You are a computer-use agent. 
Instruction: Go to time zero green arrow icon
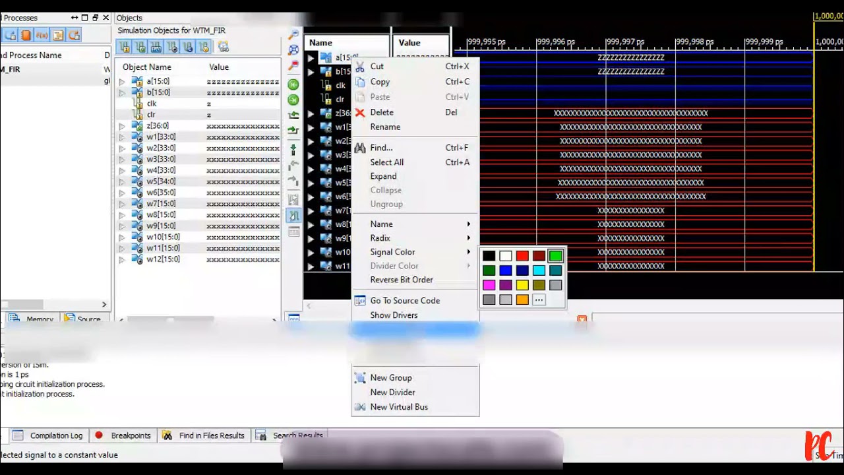(x=293, y=84)
